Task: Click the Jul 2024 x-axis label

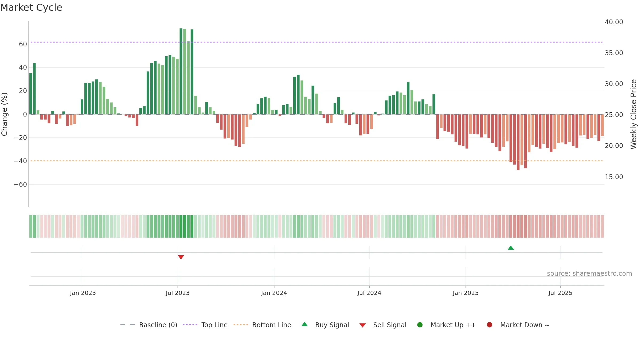Action: coord(369,293)
